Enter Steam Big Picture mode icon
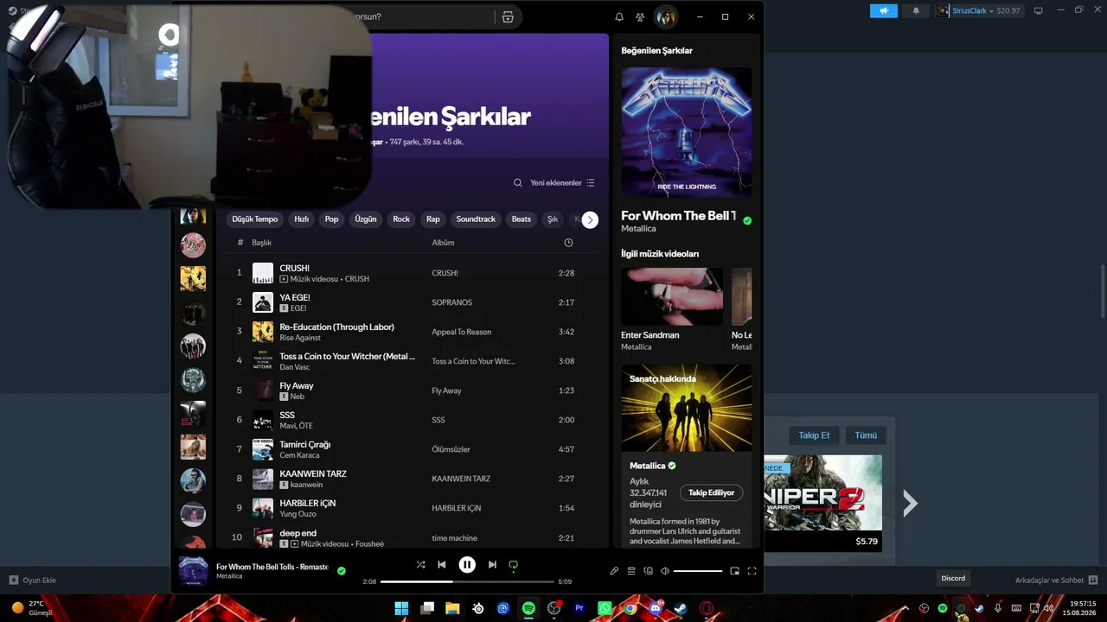The height and width of the screenshot is (622, 1107). tap(1039, 11)
